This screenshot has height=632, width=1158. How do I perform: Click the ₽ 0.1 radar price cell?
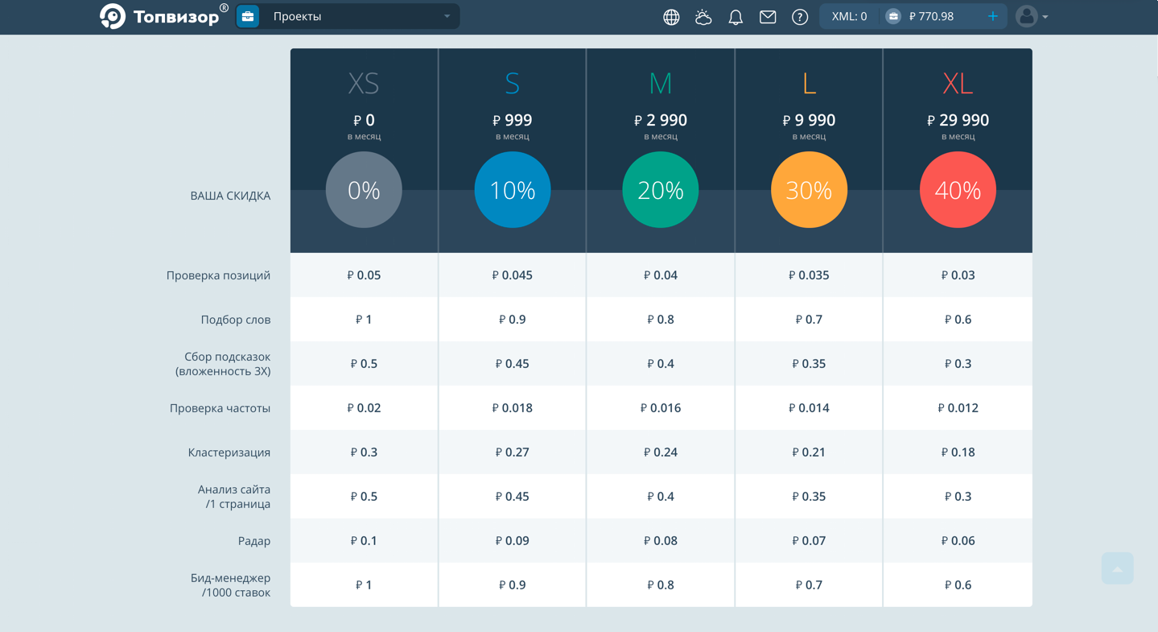[x=364, y=541]
